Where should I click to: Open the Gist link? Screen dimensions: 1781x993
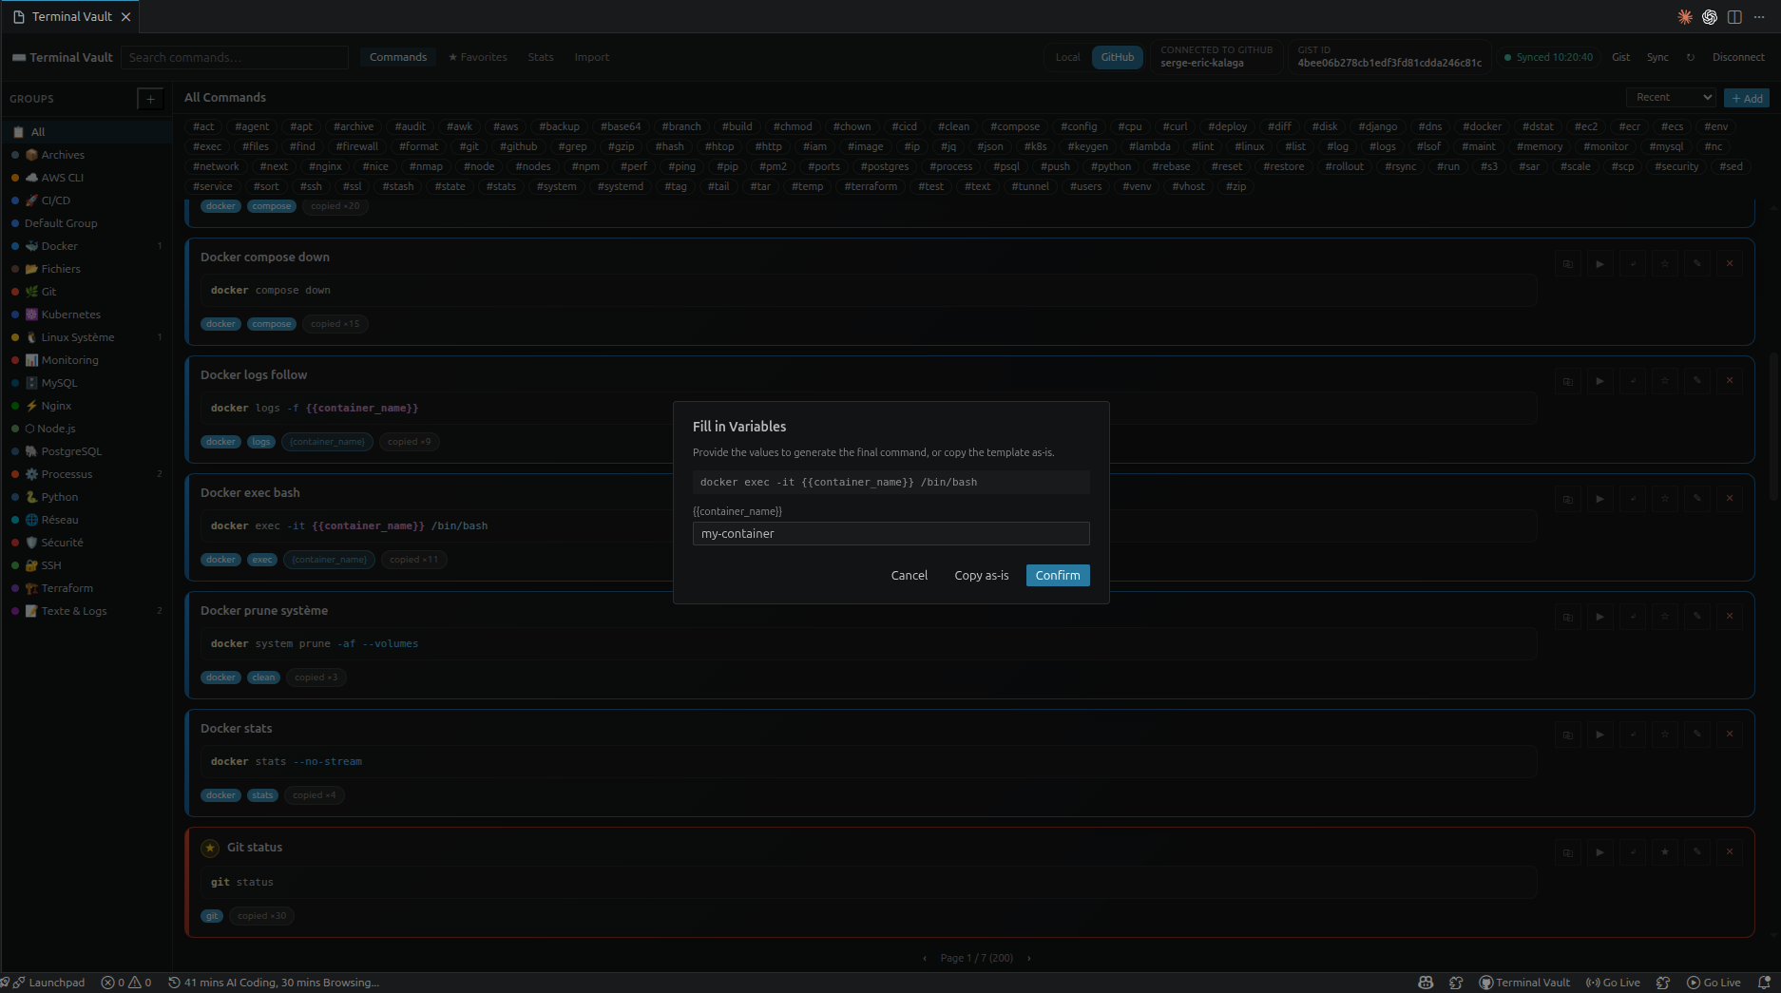coord(1620,57)
